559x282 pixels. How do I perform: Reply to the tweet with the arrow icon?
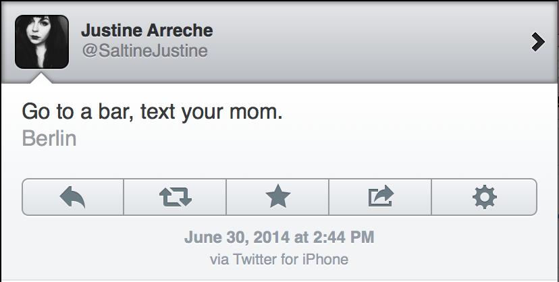coord(73,196)
